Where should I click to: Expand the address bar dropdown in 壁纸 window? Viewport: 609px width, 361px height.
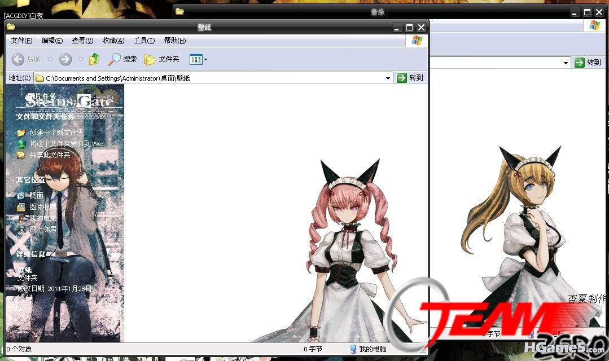coord(388,78)
